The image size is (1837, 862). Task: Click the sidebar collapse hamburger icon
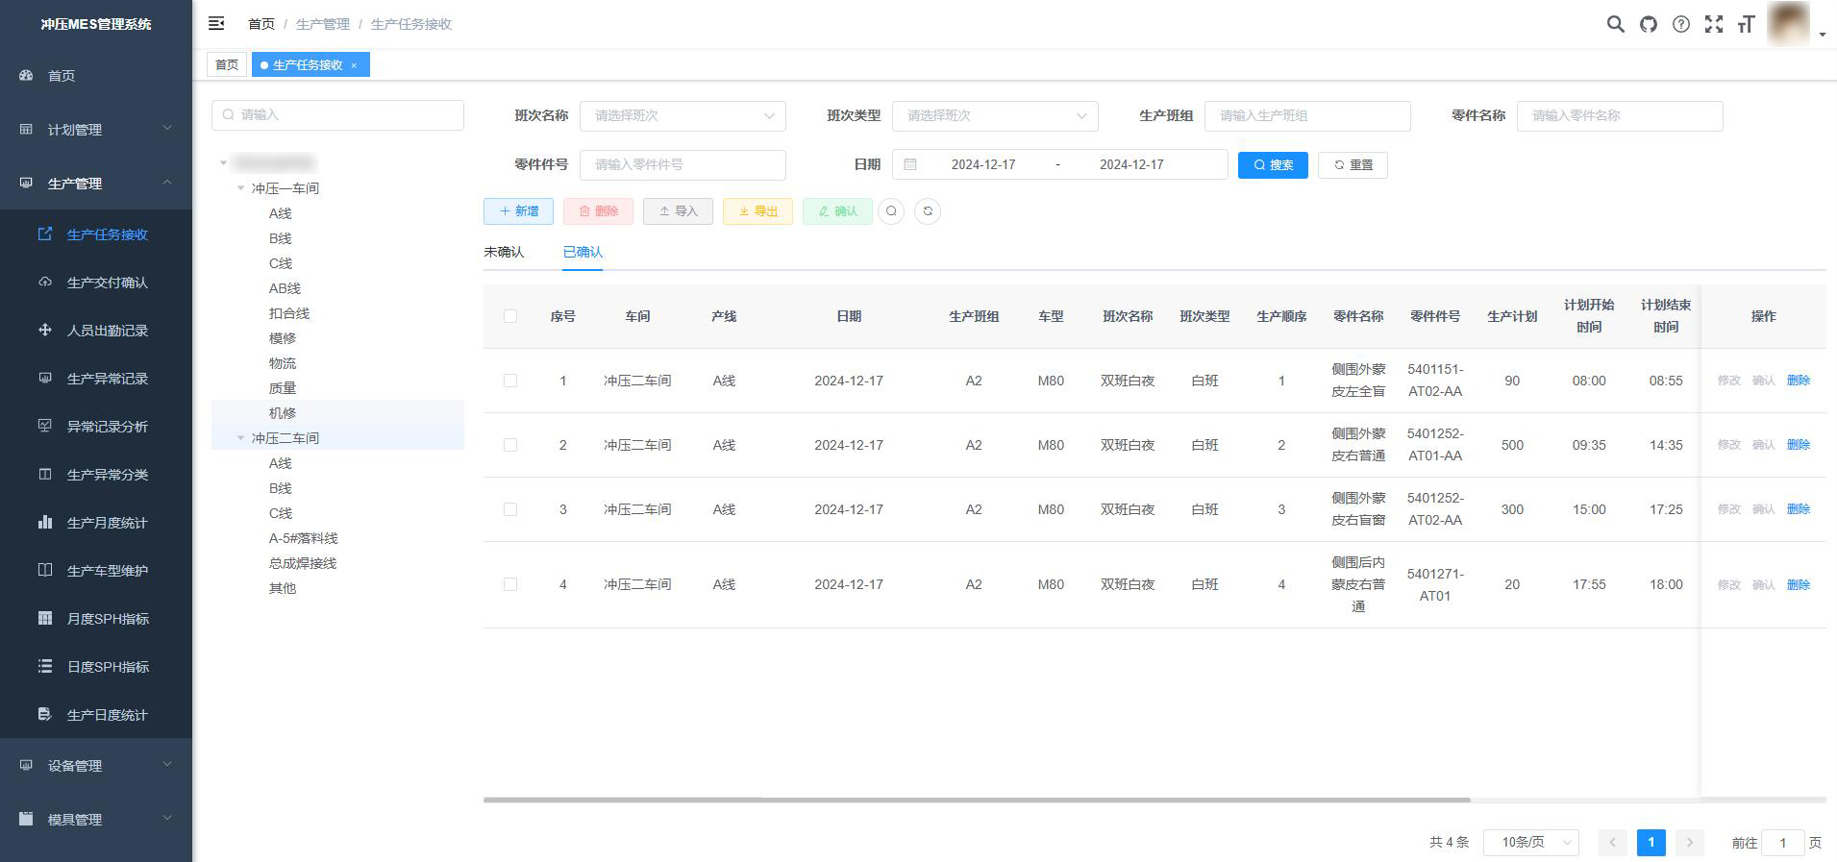[x=216, y=23]
